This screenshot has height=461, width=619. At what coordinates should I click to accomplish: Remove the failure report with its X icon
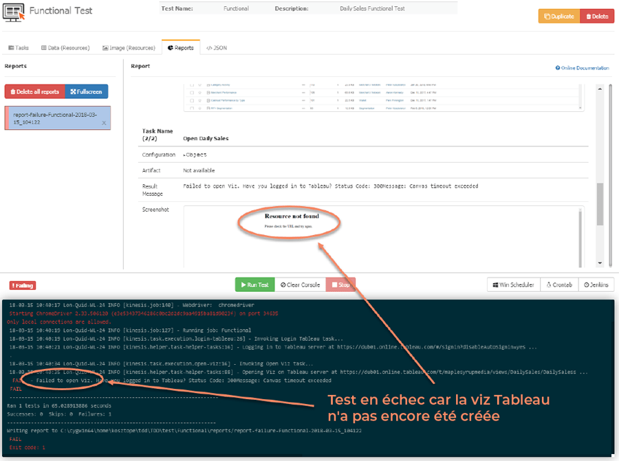point(104,123)
